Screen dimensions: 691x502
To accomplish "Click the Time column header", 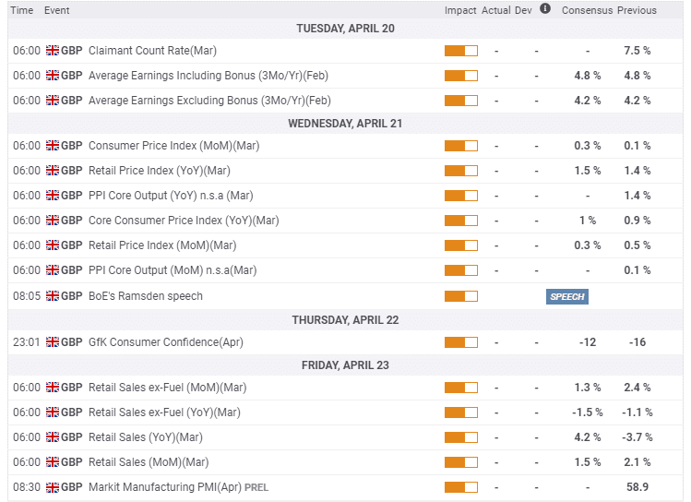I will 22,10.
